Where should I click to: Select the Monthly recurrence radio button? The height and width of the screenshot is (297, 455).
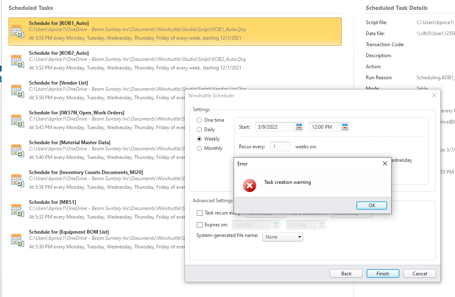point(200,148)
